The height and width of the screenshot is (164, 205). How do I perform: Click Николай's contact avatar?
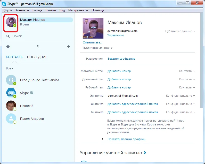click(11, 106)
